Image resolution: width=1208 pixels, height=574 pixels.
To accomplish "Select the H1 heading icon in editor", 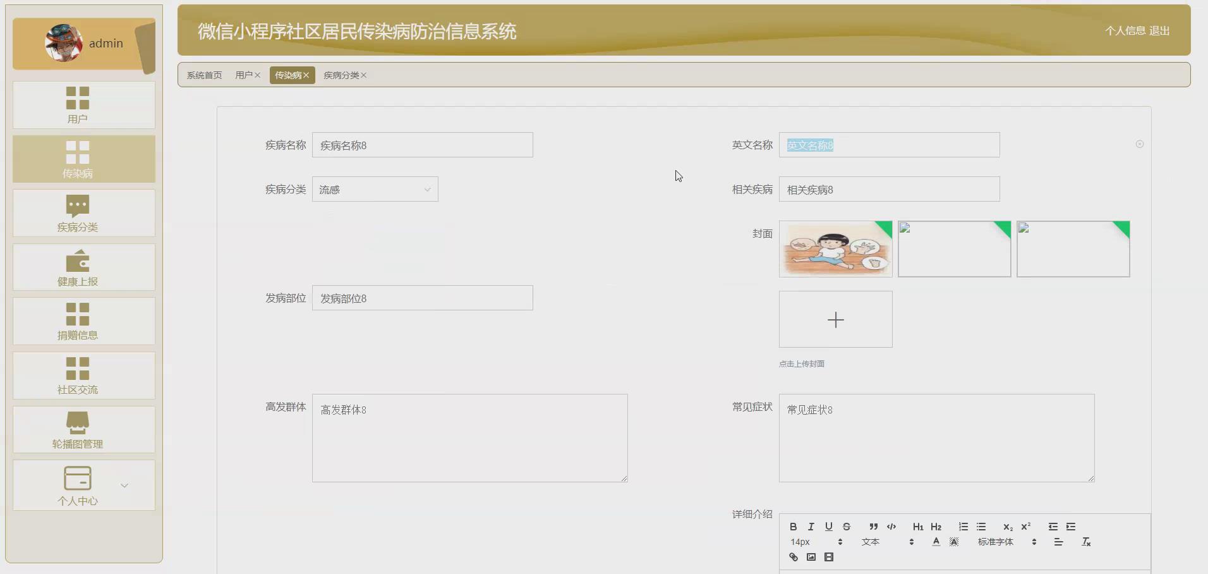I will [918, 527].
